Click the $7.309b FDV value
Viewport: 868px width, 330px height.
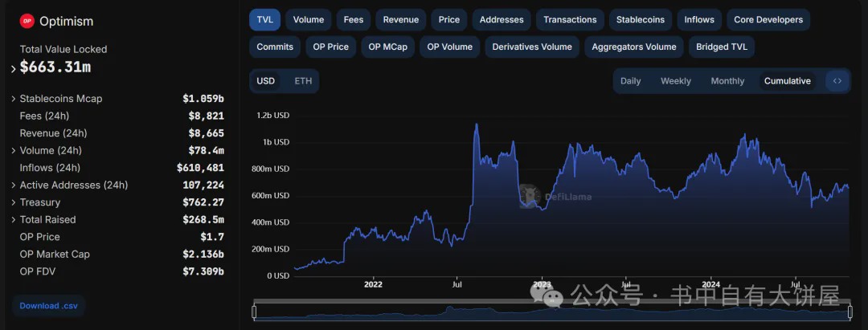(203, 271)
